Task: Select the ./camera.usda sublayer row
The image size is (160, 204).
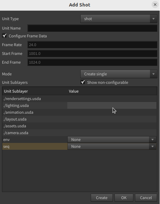Action: 79,133
